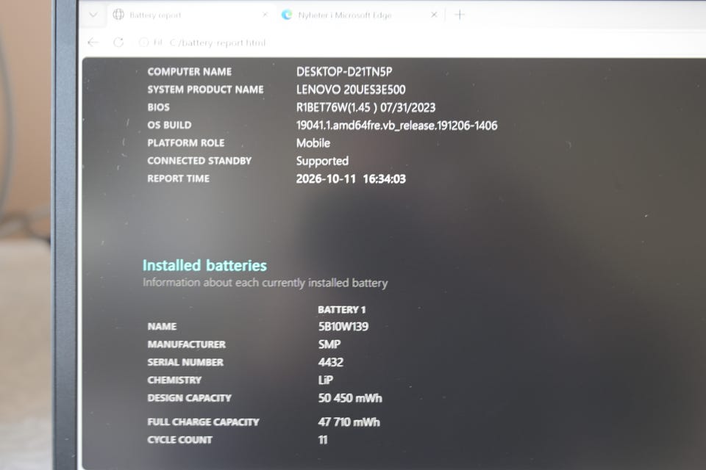Click the 'REPORT TIME' label
The width and height of the screenshot is (706, 470).
point(178,178)
